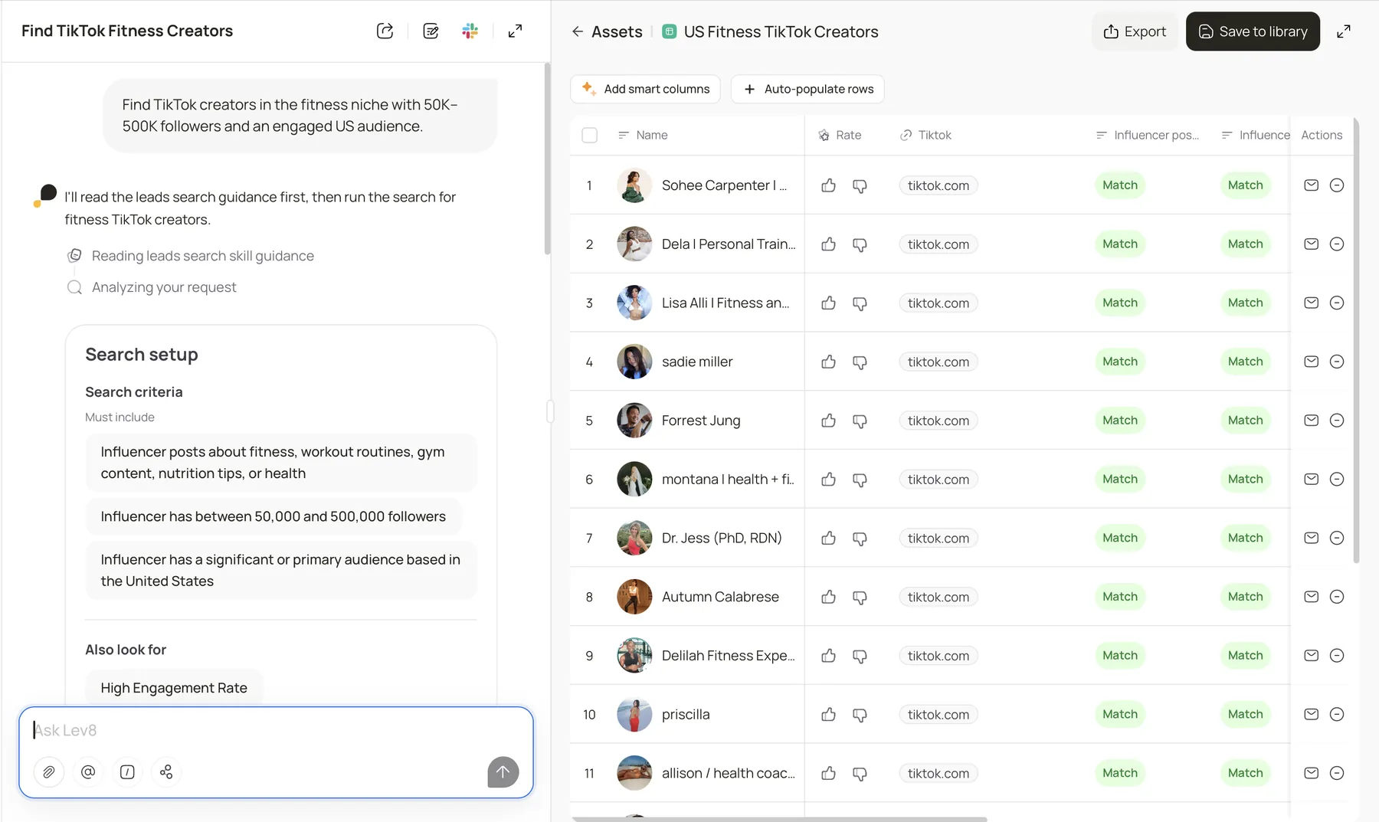The height and width of the screenshot is (822, 1379).
Task: Open tiktok.com link for priscilla
Action: coord(938,714)
